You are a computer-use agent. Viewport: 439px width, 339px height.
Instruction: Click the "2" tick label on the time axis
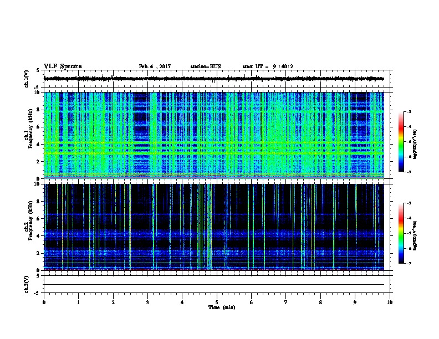(113, 302)
